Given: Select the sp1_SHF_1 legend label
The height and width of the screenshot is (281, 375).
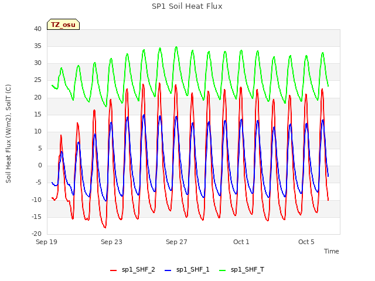Looking at the screenshot, I should 193,269.
